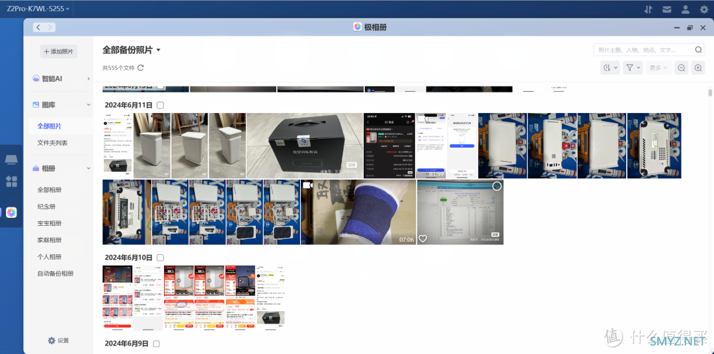
Task: Select 文件夹列表 in the sidebar
Action: point(52,143)
